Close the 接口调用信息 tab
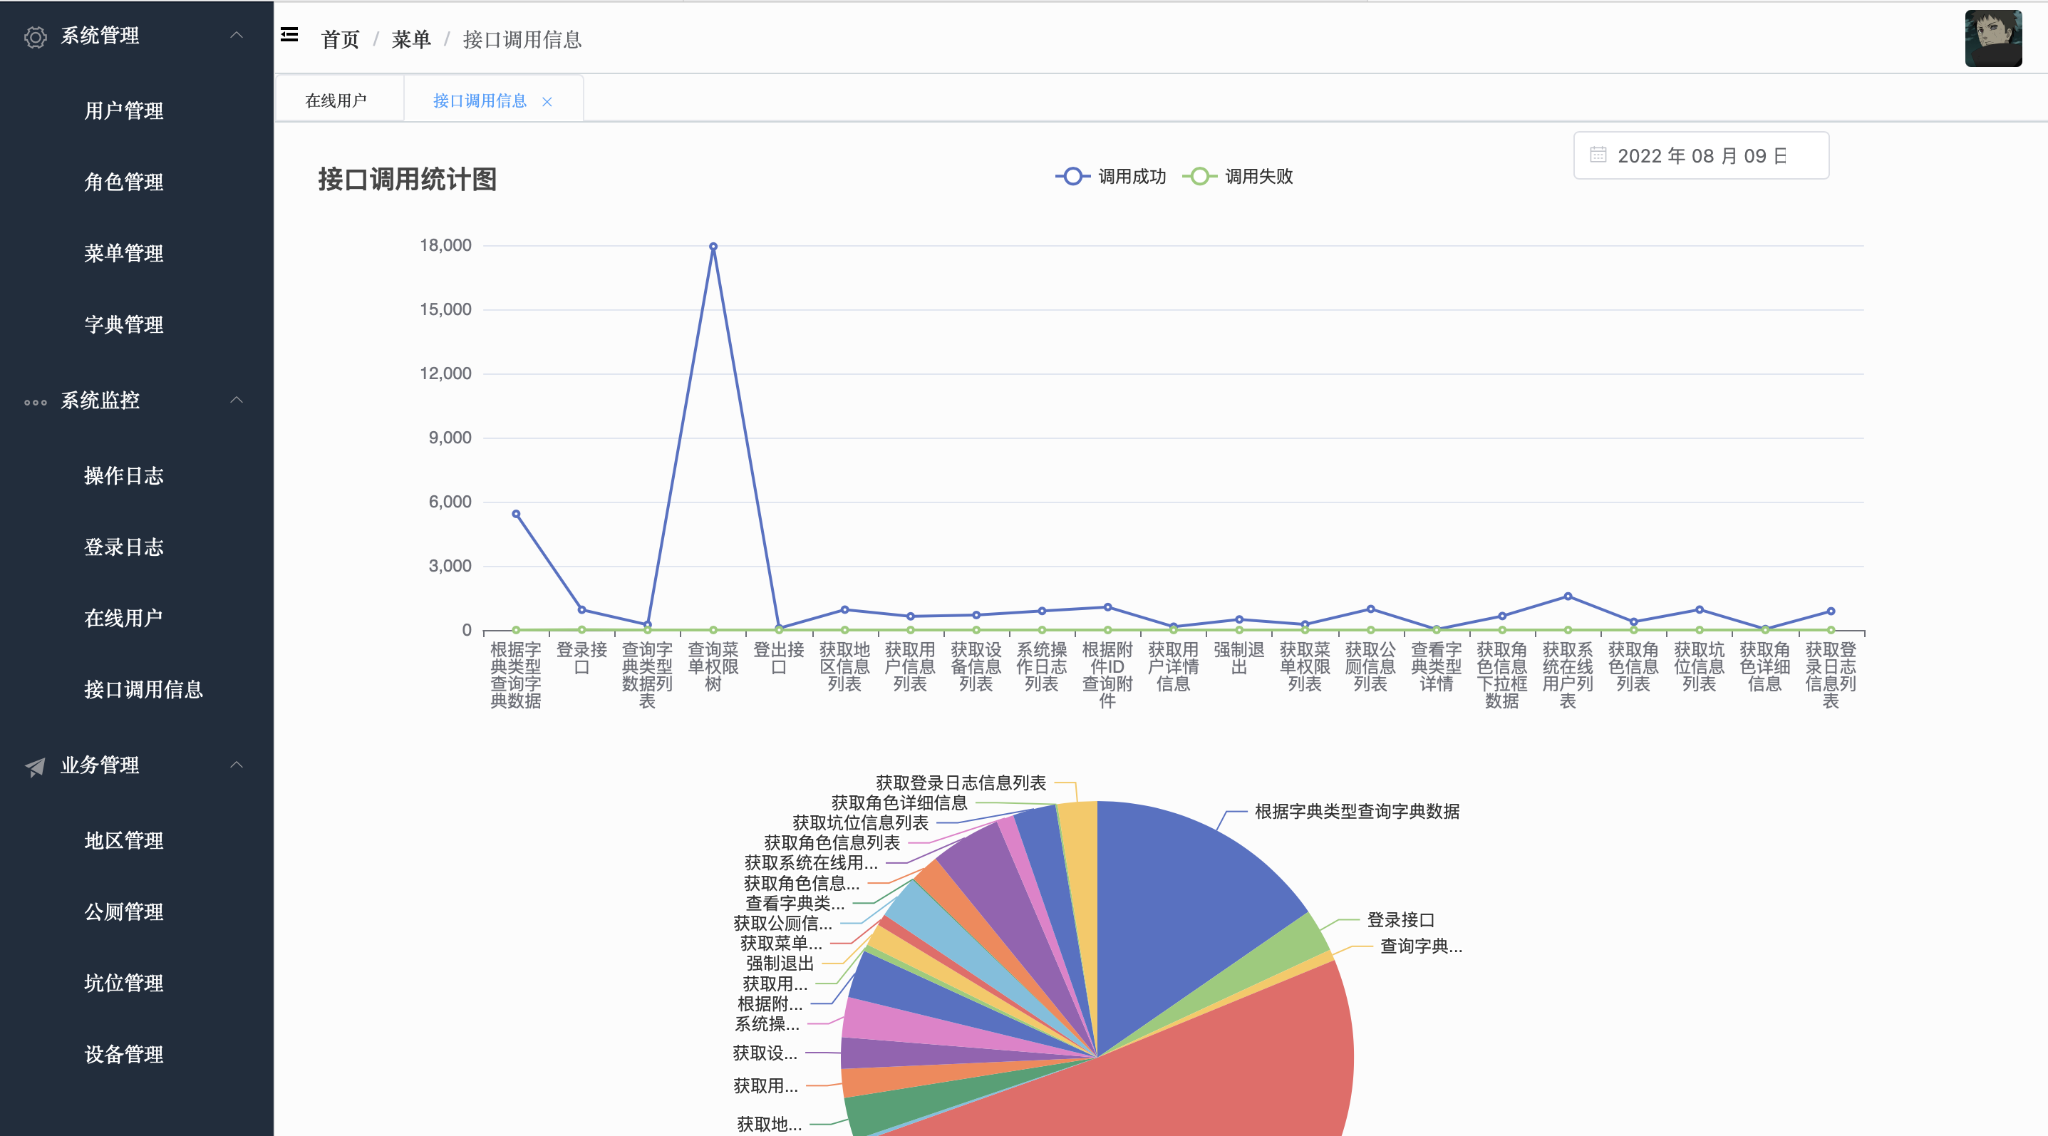The width and height of the screenshot is (2048, 1136). point(547,102)
